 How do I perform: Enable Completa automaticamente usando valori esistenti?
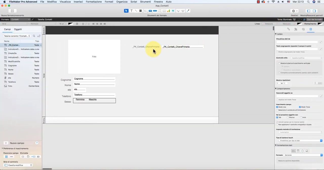[279, 73]
